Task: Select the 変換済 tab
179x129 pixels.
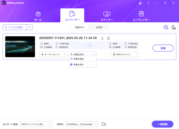Action: pos(99,27)
